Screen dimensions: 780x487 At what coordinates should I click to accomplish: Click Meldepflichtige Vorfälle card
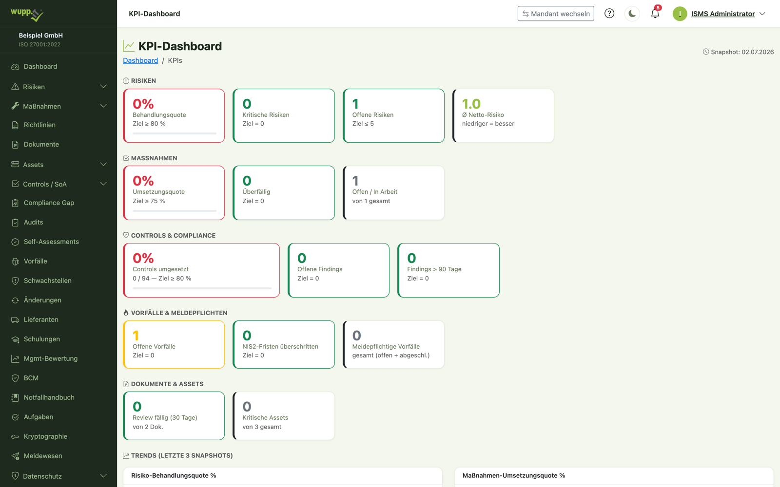tap(393, 344)
